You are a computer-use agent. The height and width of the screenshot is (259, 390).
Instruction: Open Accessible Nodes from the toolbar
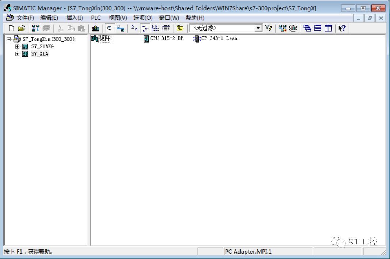pyautogui.click(x=35, y=28)
